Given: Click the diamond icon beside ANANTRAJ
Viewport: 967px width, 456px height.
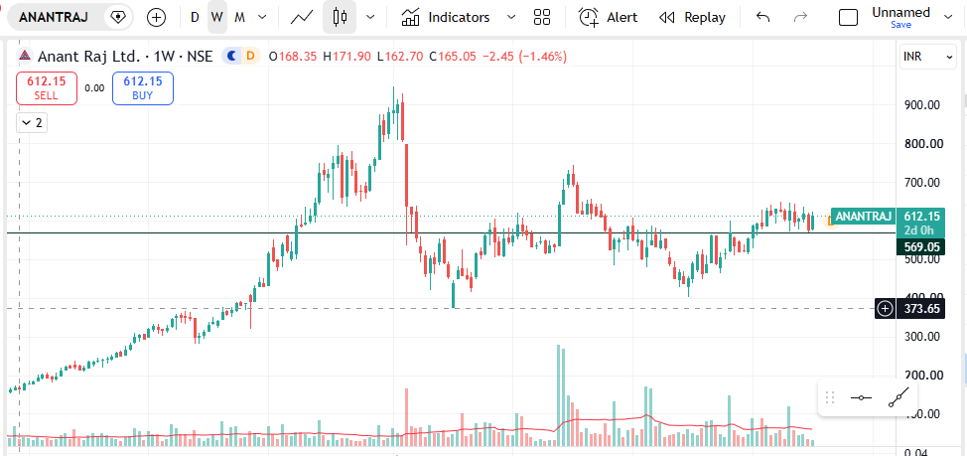Looking at the screenshot, I should pos(117,17).
